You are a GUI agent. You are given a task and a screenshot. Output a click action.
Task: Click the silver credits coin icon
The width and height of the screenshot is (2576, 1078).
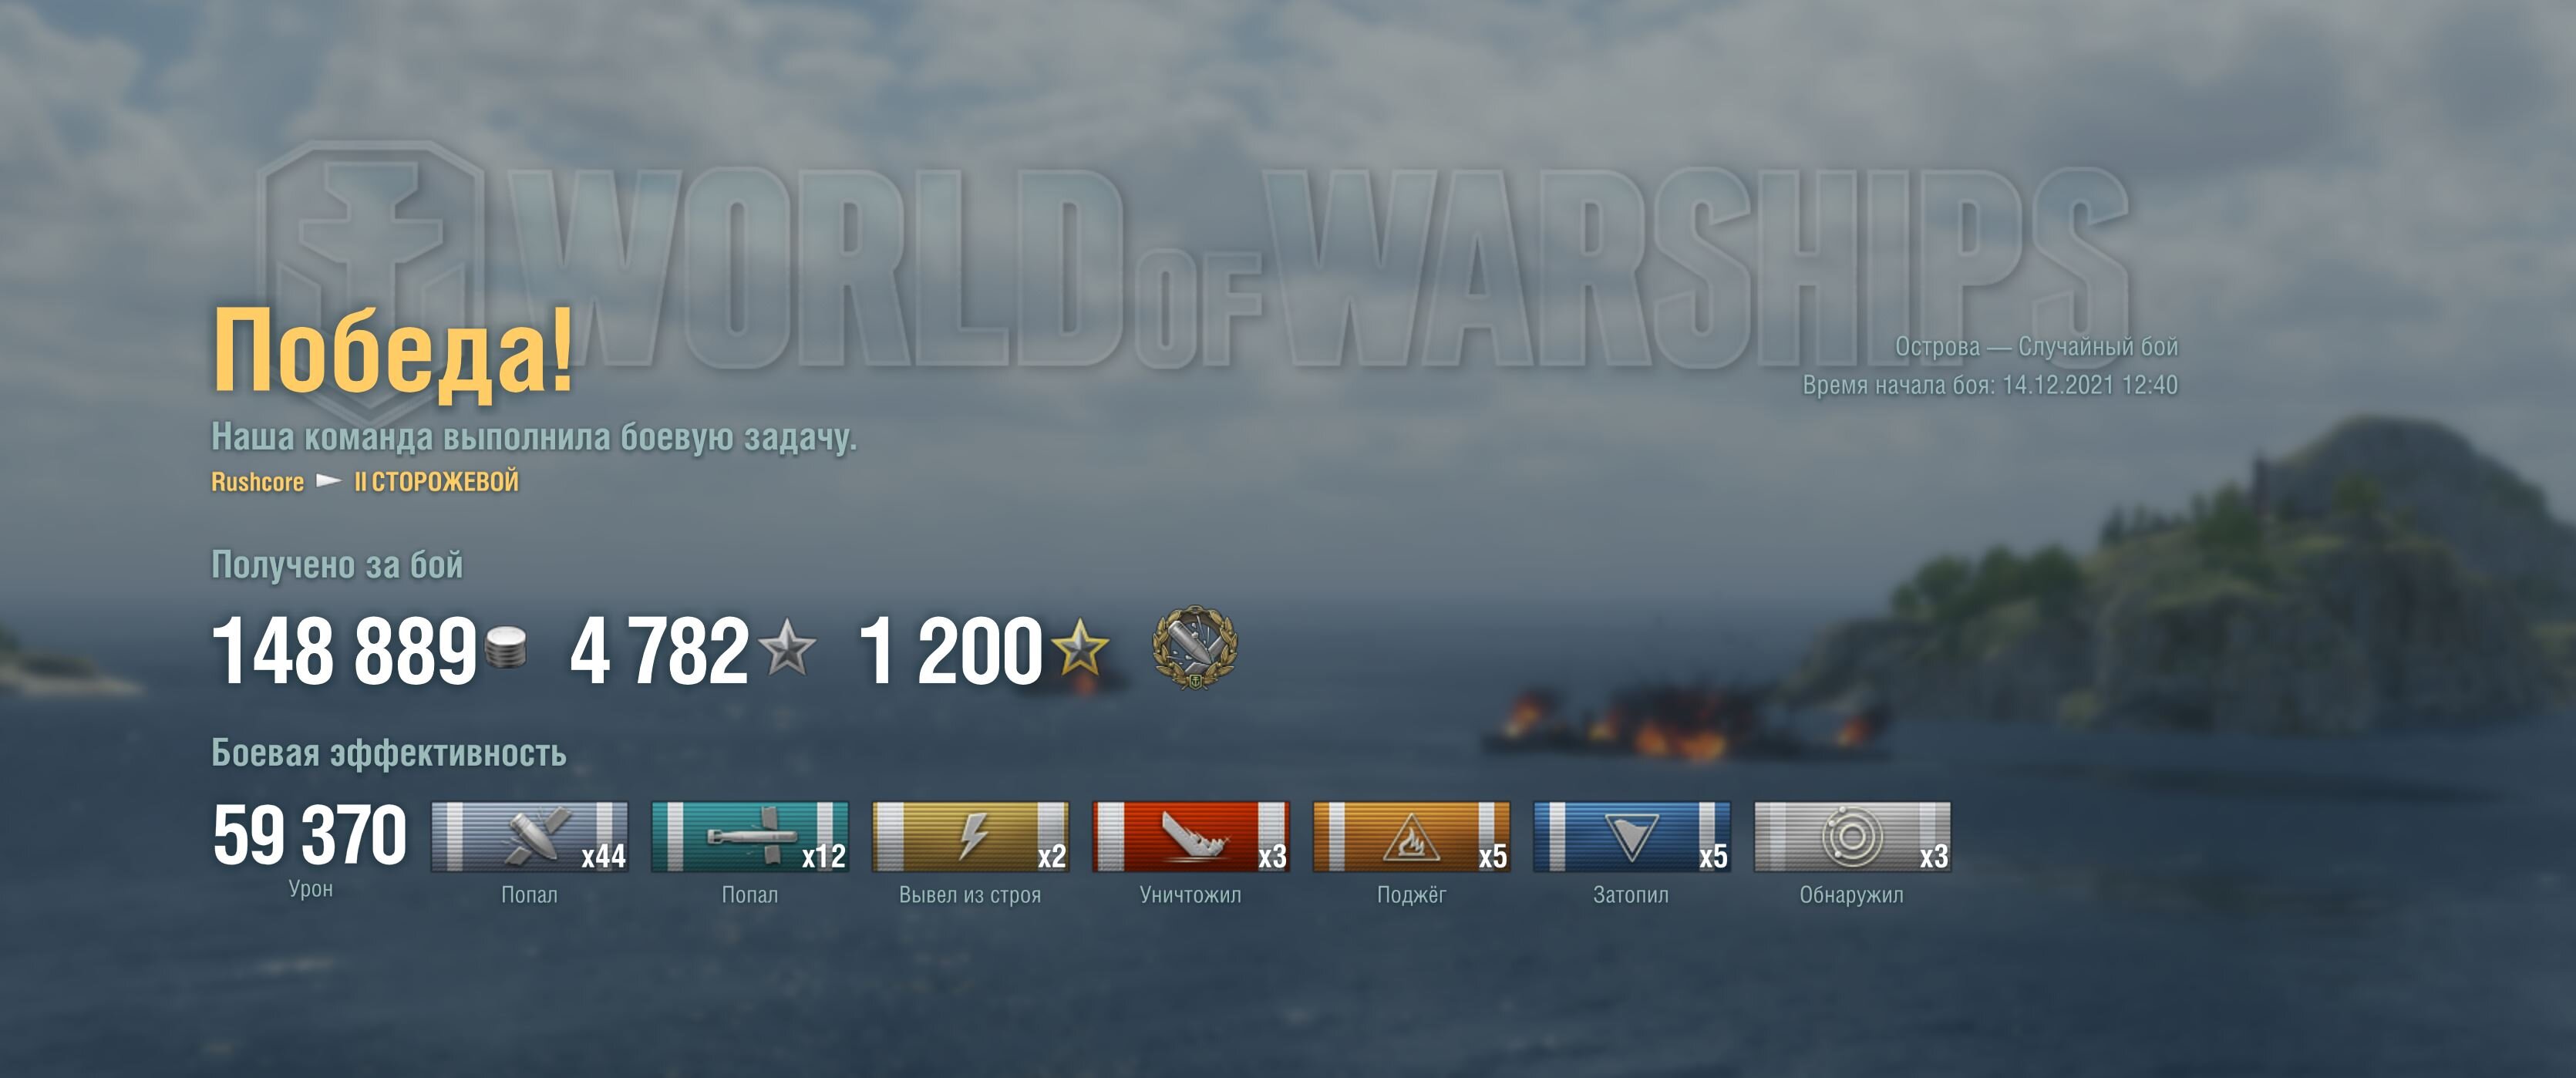click(x=505, y=647)
